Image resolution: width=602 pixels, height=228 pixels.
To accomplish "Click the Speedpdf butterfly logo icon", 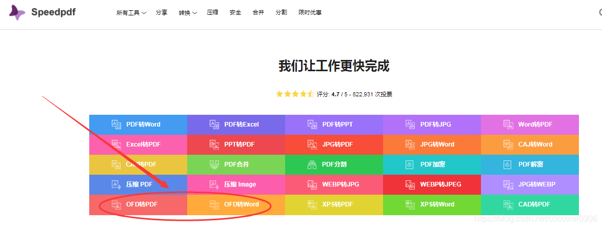I will [x=17, y=13].
